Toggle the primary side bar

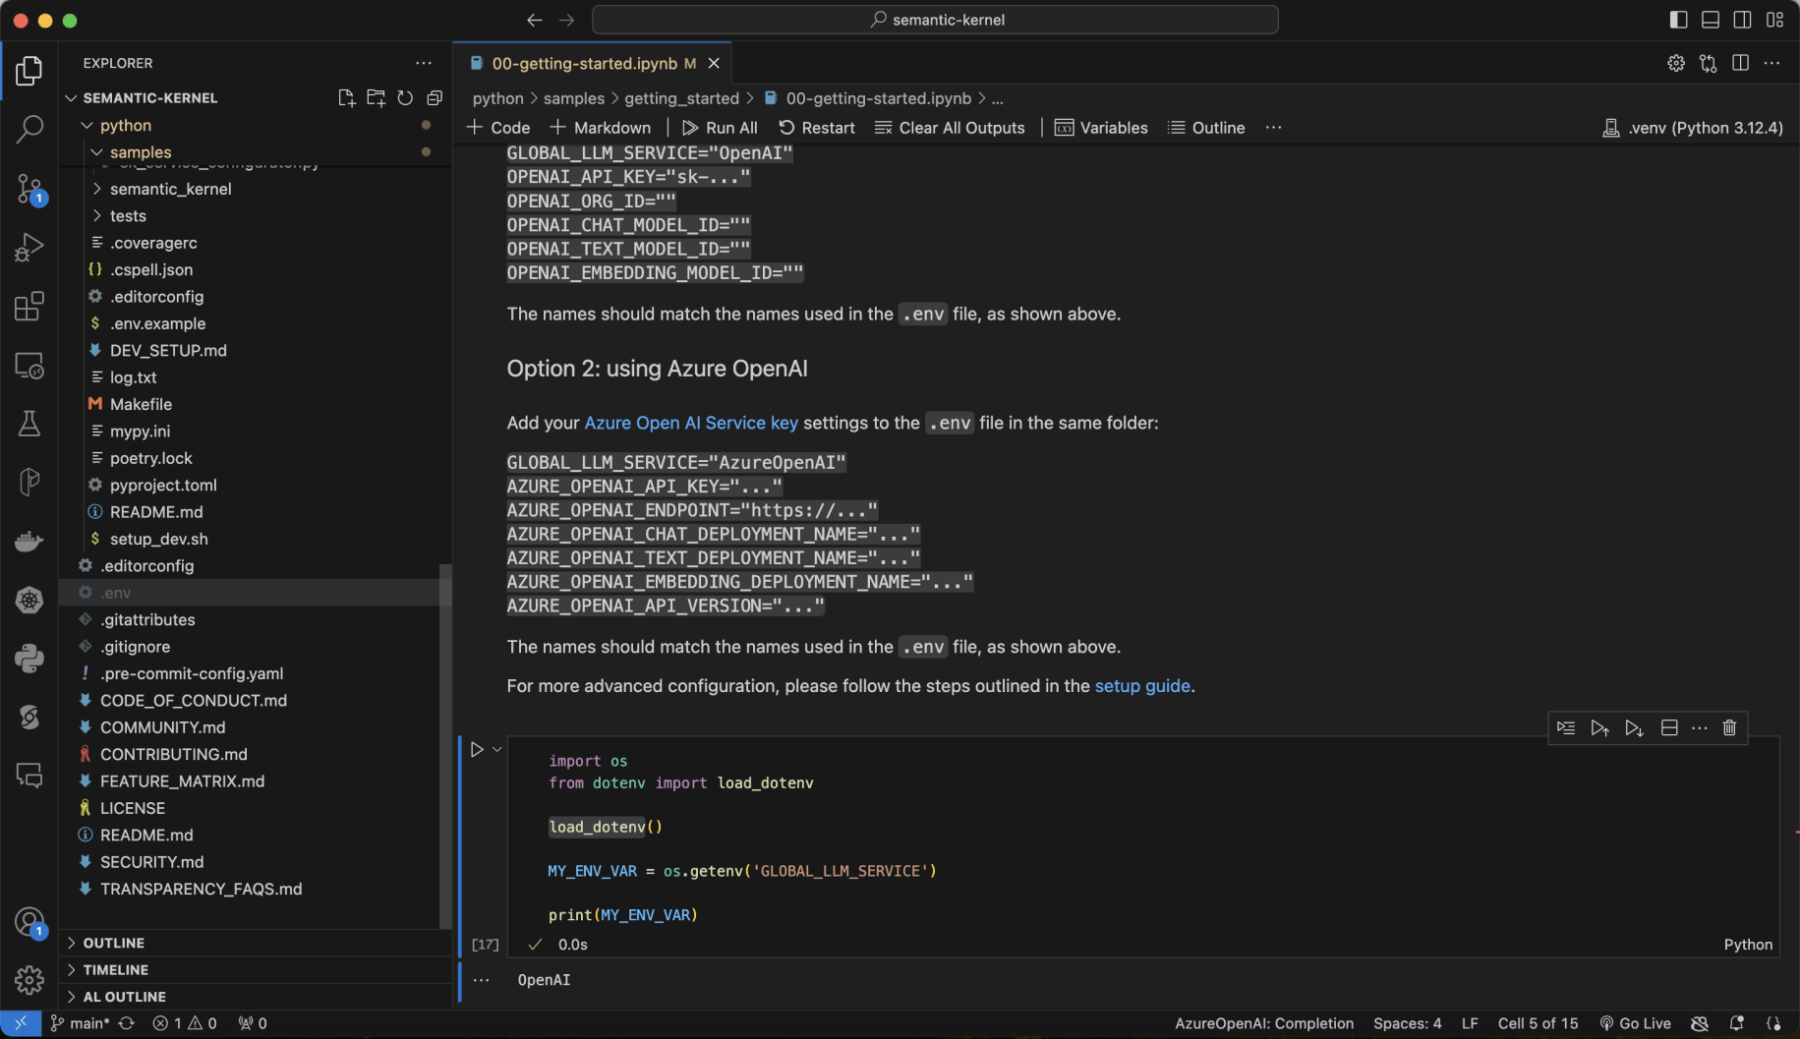1679,20
